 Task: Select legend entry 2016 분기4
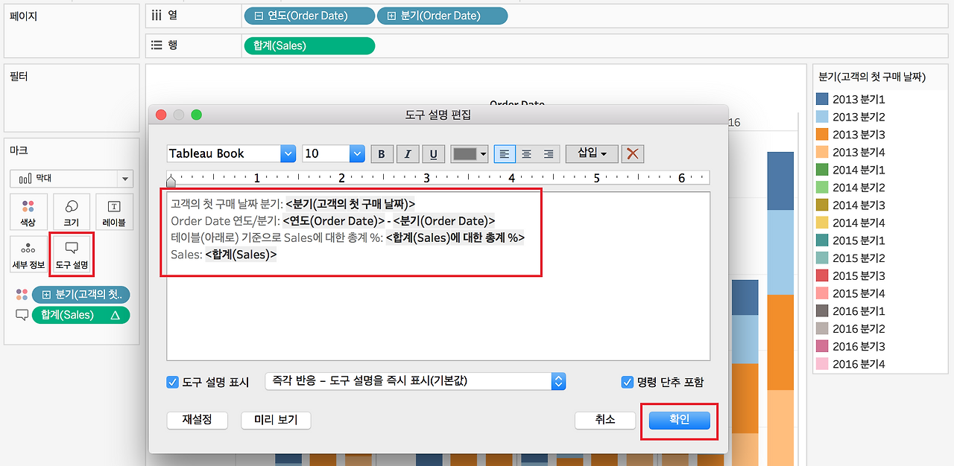point(859,364)
